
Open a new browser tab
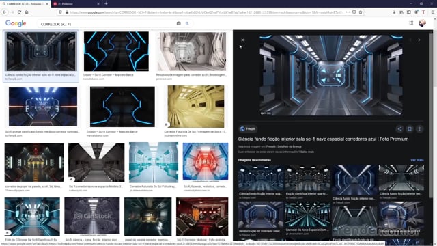(106, 4)
